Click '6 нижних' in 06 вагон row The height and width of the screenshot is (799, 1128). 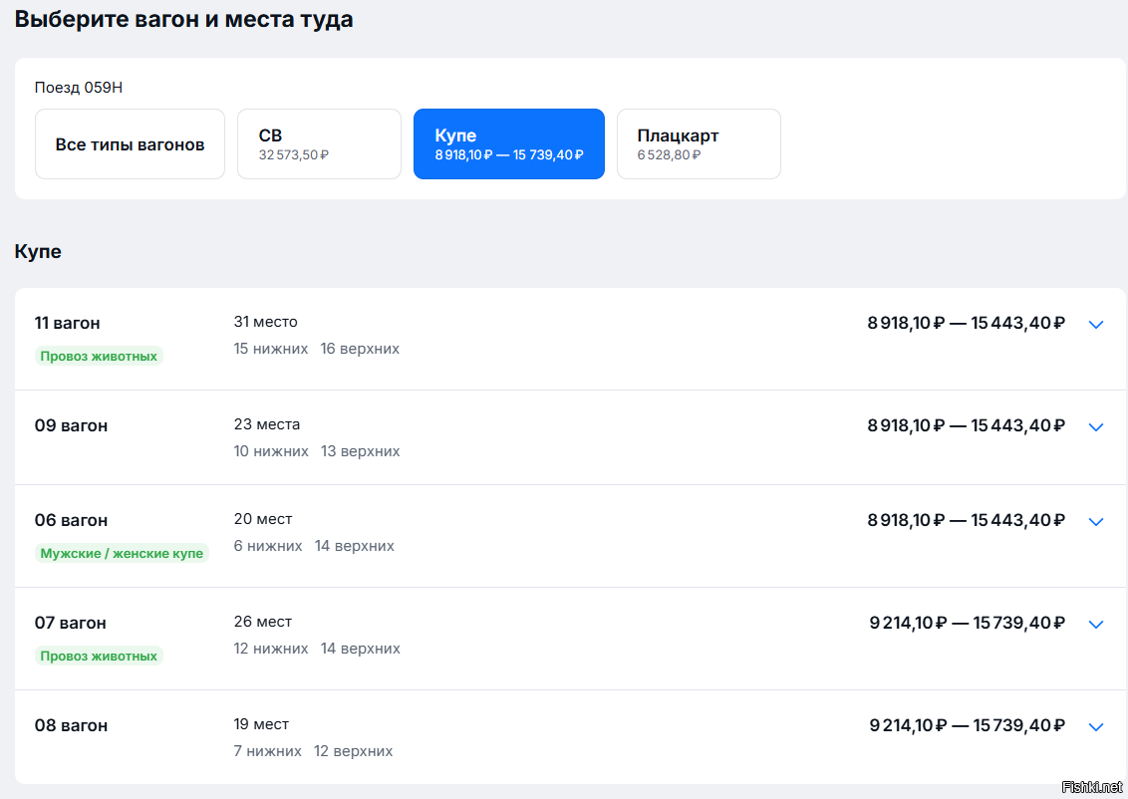coord(268,546)
